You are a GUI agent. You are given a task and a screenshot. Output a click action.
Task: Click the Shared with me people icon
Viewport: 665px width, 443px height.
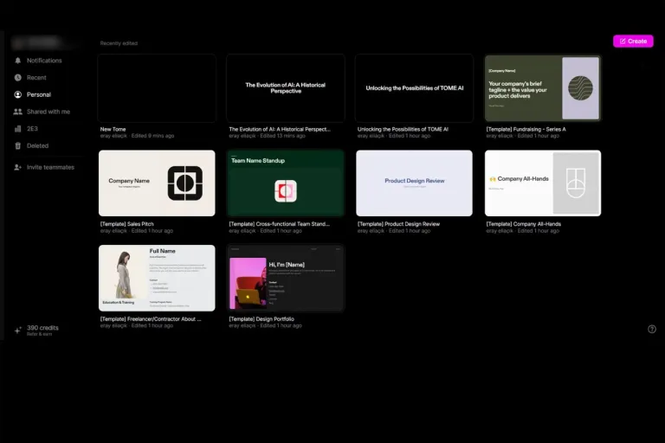coord(18,112)
